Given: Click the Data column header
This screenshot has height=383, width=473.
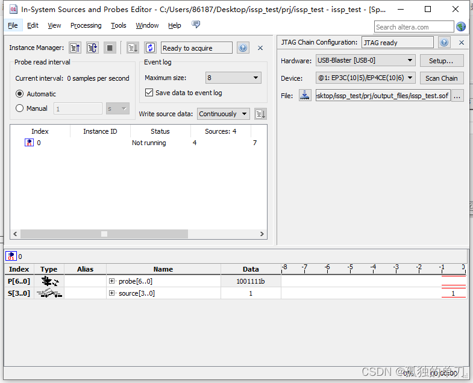Looking at the screenshot, I should coord(251,269).
